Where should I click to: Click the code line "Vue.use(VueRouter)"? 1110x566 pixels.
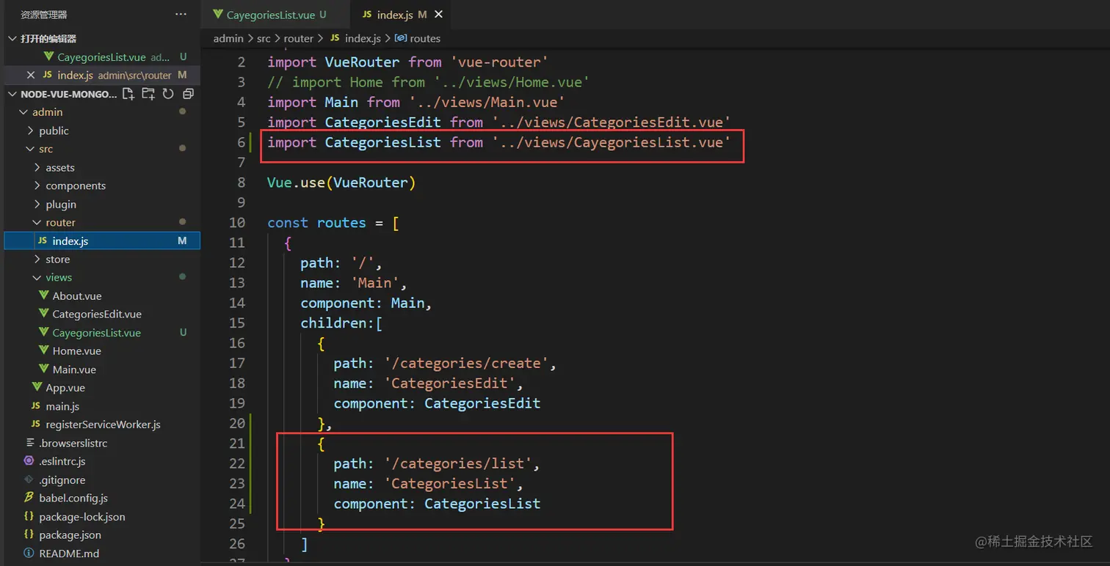click(x=341, y=183)
